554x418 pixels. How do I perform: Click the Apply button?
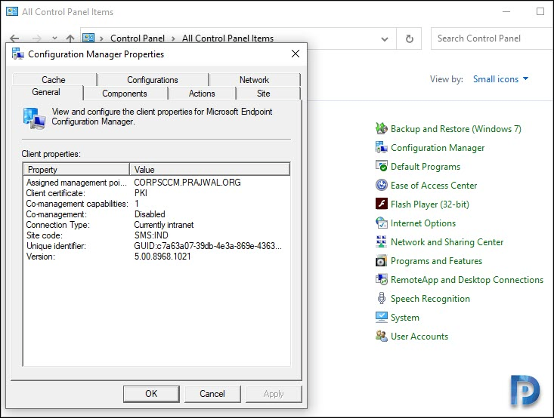point(274,394)
